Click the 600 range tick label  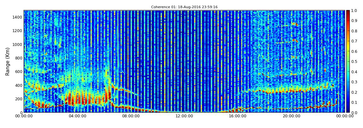pyautogui.click(x=19, y=71)
